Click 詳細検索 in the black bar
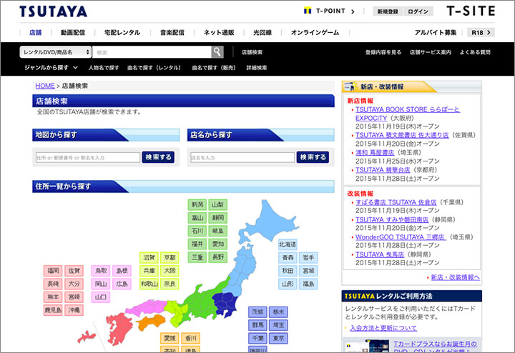515x353 pixels. tap(257, 68)
